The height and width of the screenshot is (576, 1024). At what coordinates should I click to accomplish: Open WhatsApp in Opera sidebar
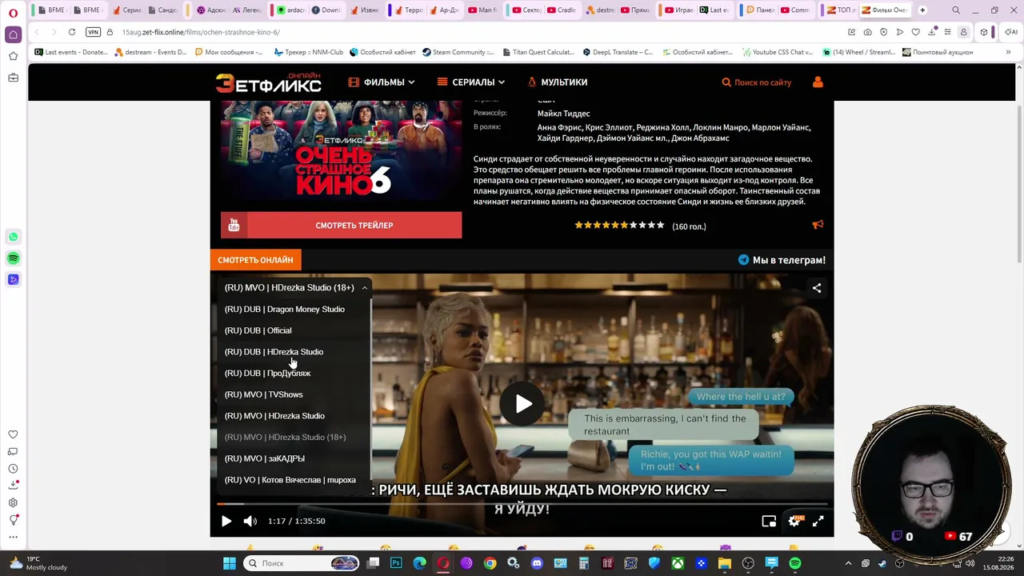point(14,237)
